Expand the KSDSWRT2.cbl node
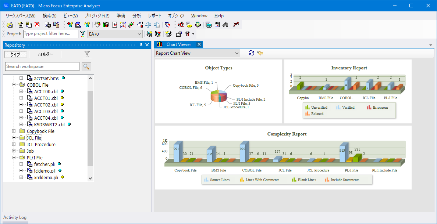This screenshot has height=224, width=437. 21,124
